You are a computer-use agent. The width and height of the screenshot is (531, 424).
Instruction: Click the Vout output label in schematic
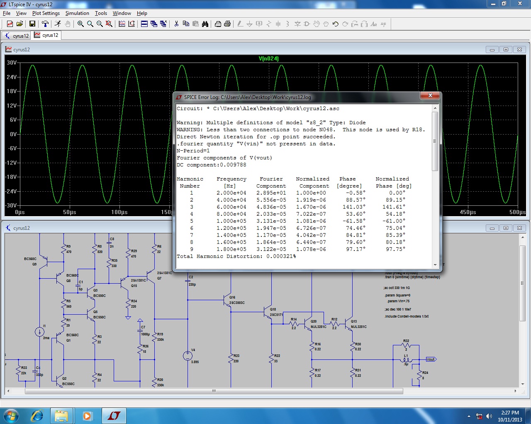pos(431,359)
